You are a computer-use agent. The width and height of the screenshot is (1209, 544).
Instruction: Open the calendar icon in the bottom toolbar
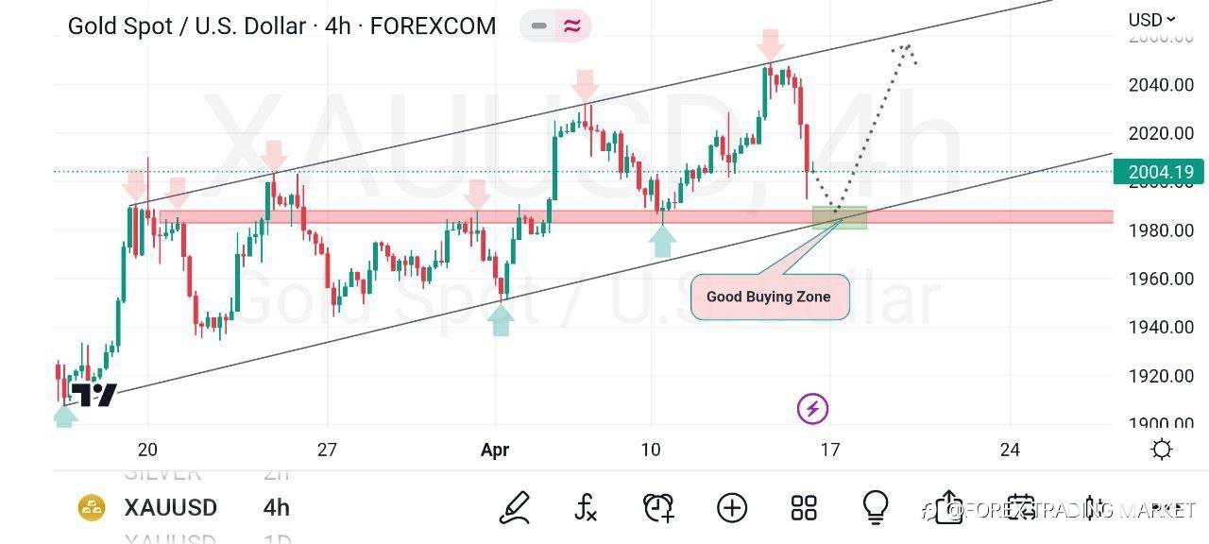[x=1020, y=508]
